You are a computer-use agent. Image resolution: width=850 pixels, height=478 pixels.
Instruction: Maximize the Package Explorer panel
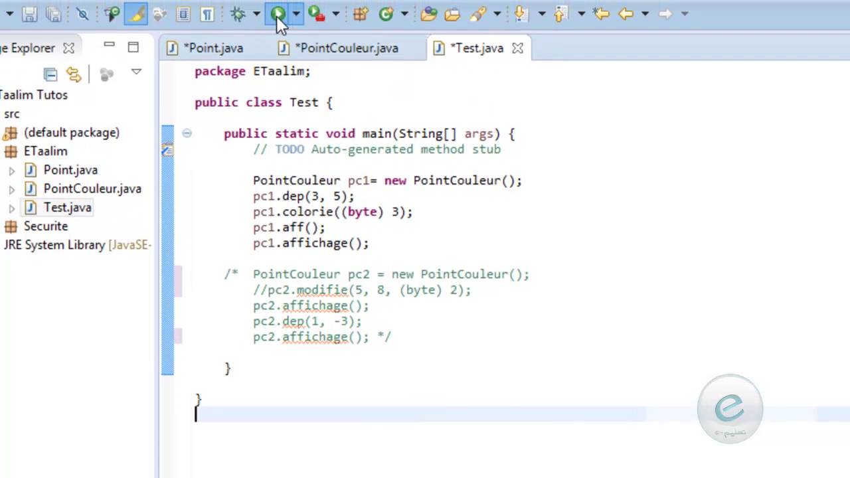coord(133,47)
